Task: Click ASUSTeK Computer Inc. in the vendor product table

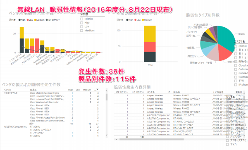Action: pos(16,127)
